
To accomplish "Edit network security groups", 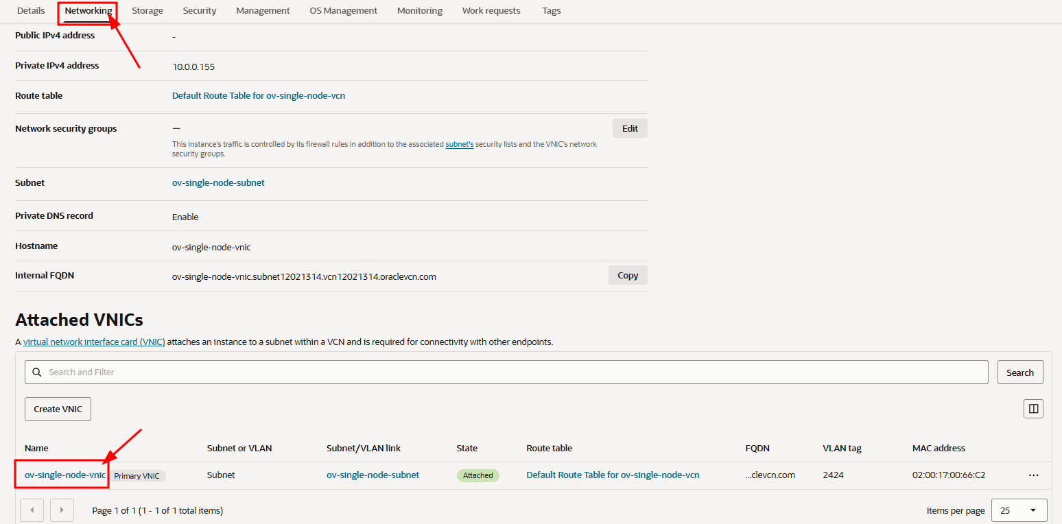I will click(629, 128).
